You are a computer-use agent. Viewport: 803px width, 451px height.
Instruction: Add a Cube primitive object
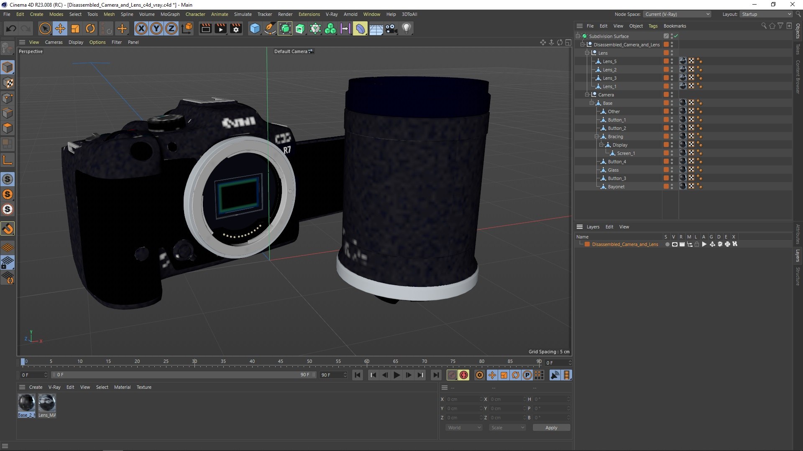(x=255, y=28)
